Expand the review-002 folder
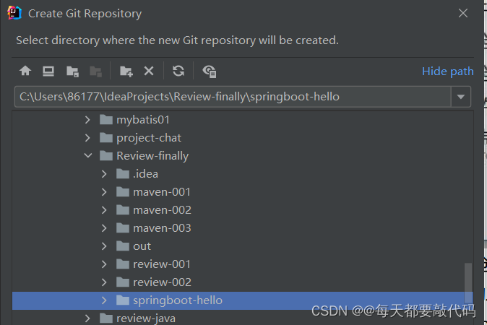487x325 pixels. coord(104,282)
